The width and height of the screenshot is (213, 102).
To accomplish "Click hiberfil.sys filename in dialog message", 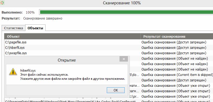I will click(x=28, y=71).
